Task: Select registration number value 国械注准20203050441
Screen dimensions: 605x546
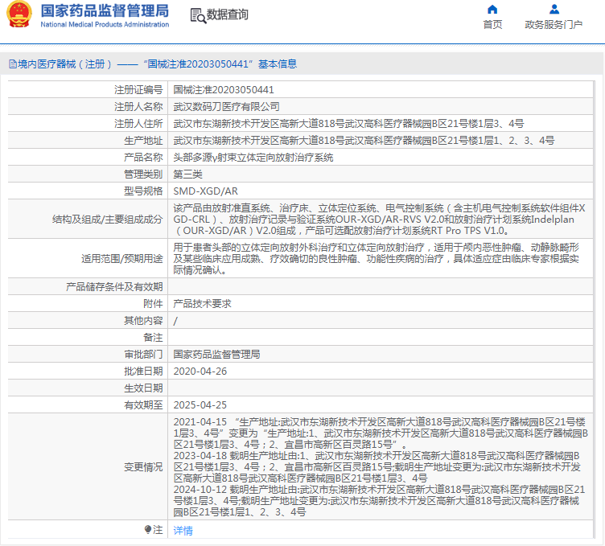Action: [x=224, y=90]
